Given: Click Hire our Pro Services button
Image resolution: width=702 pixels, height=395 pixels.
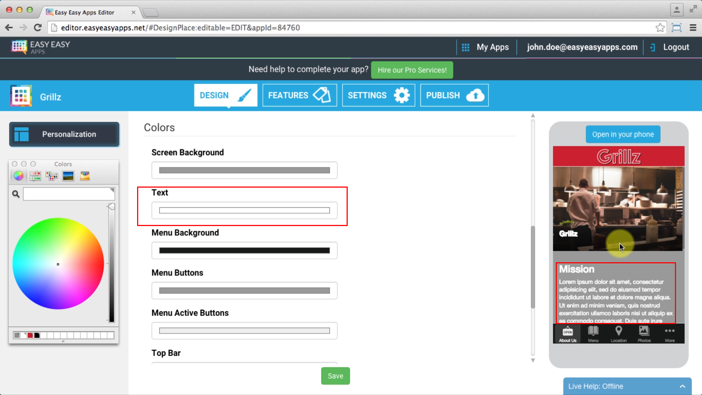Looking at the screenshot, I should coord(412,70).
